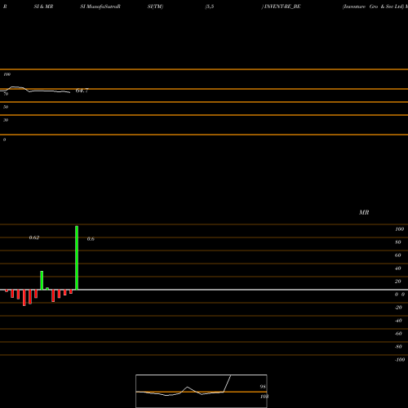Click the 'SI(TM)' header text

[x=155, y=7]
